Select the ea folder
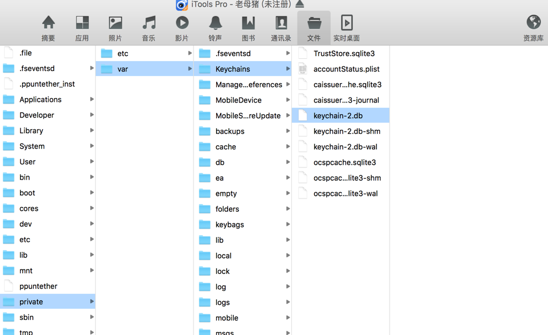The width and height of the screenshot is (548, 335). [x=242, y=178]
